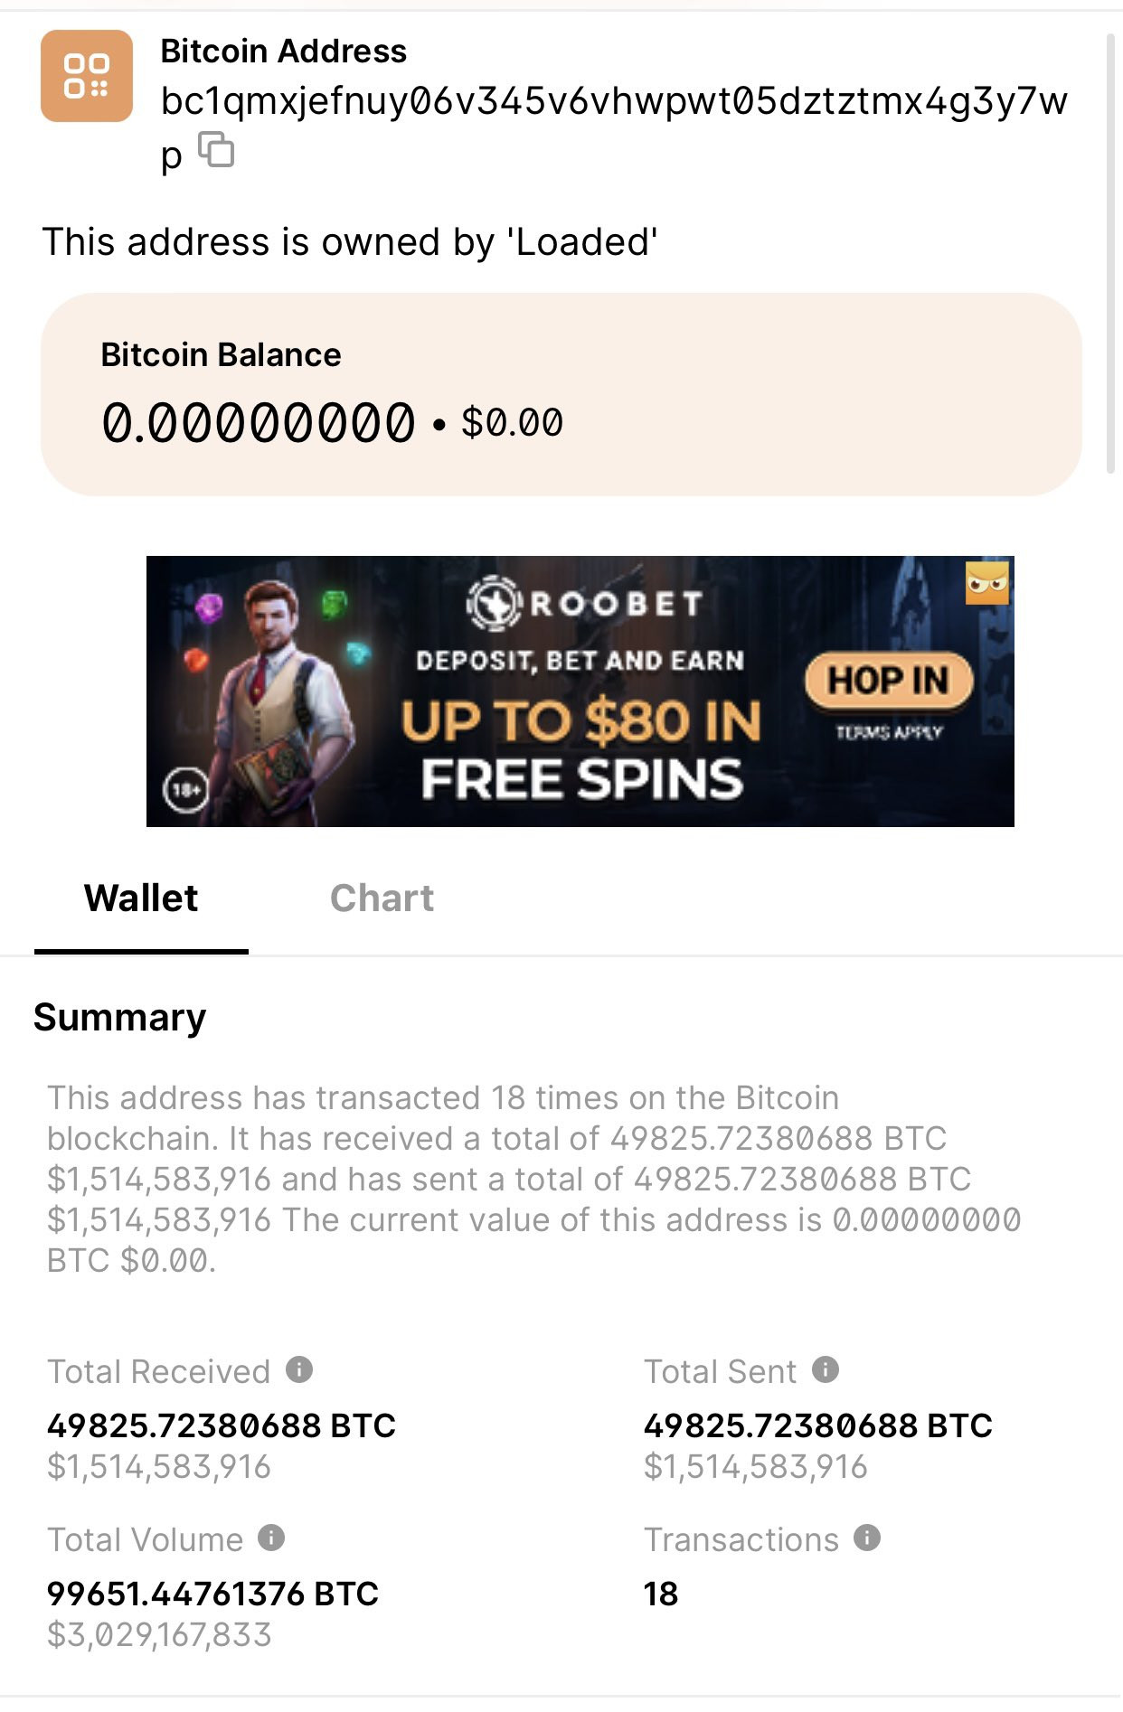This screenshot has height=1712, width=1123.
Task: Click the Bitcoin Balance card
Action: [x=561, y=394]
